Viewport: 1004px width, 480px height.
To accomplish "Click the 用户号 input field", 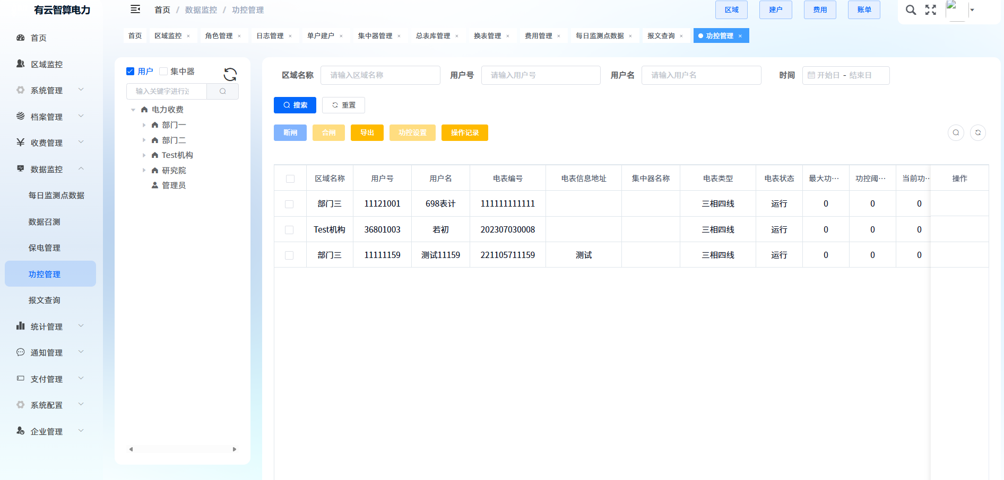I will (540, 75).
